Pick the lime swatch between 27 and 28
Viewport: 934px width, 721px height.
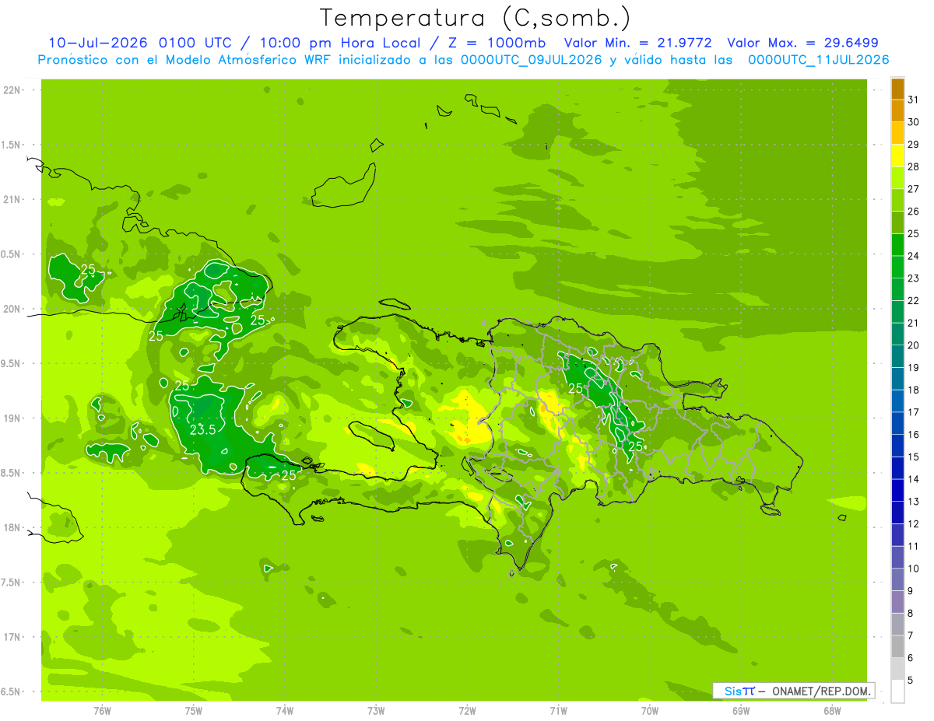click(897, 178)
